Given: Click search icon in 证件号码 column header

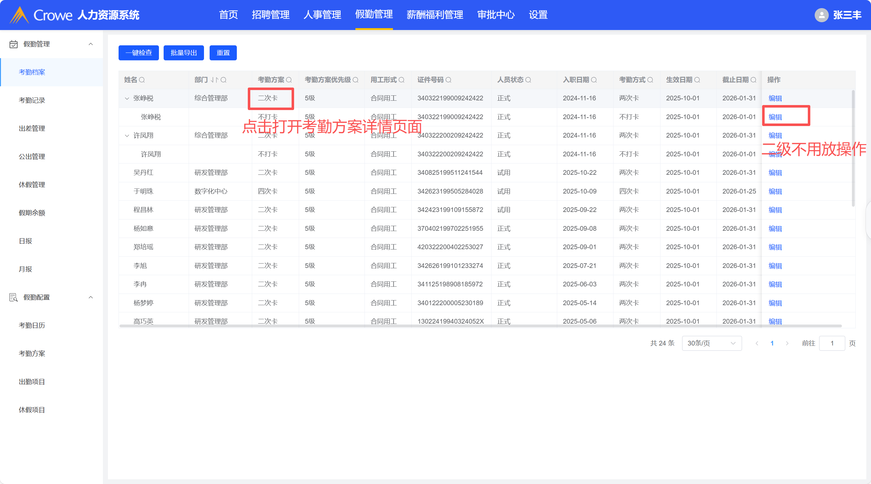Looking at the screenshot, I should coord(448,80).
